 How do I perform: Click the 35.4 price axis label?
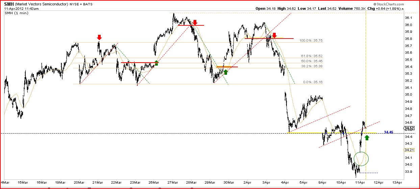click(408, 67)
